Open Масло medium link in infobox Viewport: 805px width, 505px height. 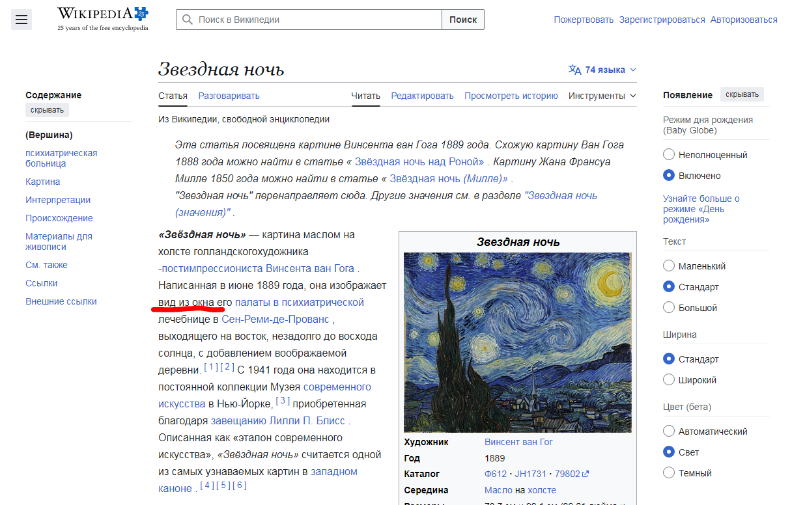pyautogui.click(x=498, y=490)
